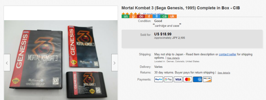Switch to the 'de' country tab
The image size is (266, 100).
(141, 16)
